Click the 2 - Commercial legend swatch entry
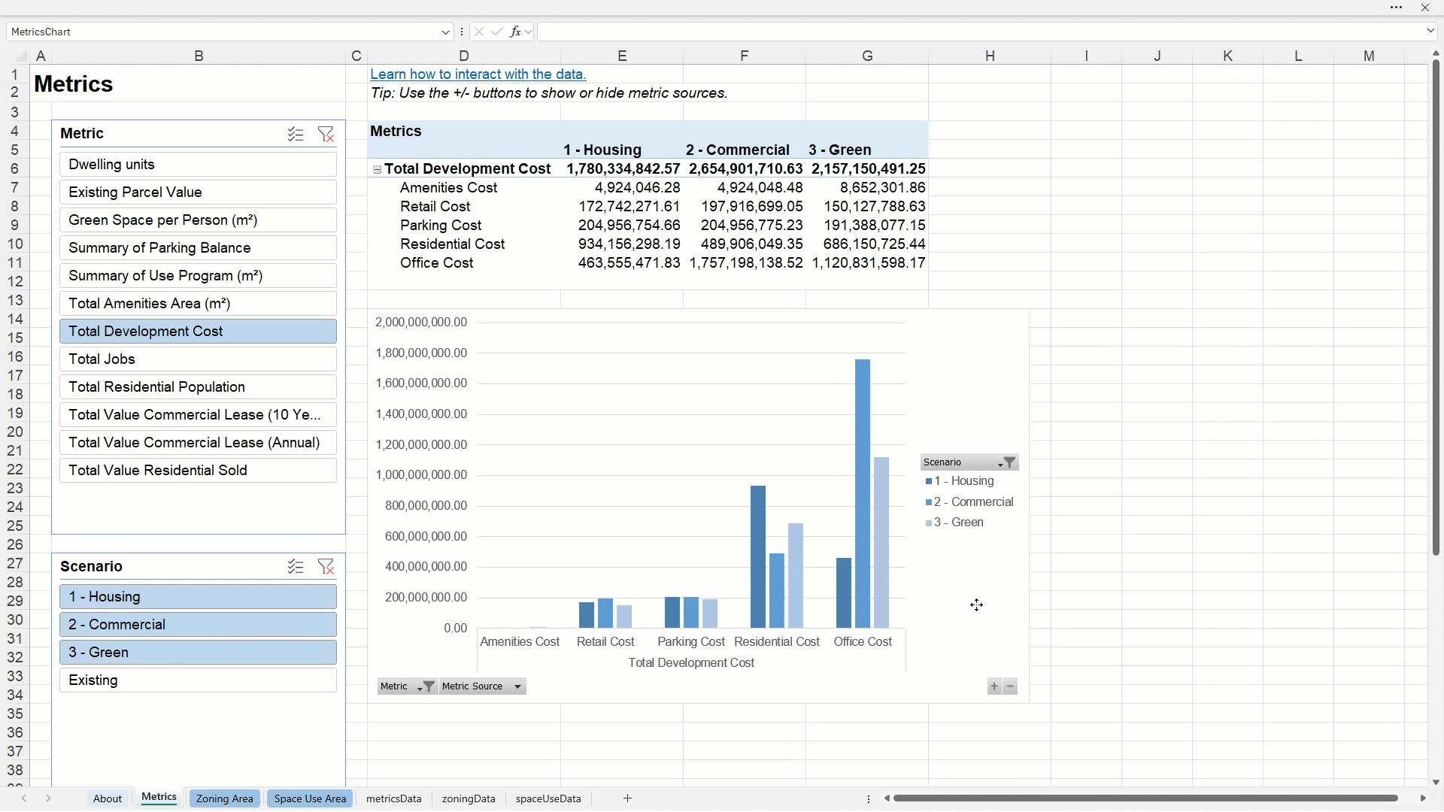The height and width of the screenshot is (812, 1444). pos(970,502)
